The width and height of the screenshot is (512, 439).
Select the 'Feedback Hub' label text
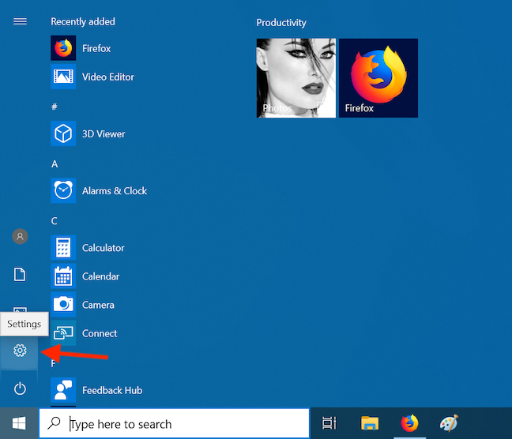(112, 390)
